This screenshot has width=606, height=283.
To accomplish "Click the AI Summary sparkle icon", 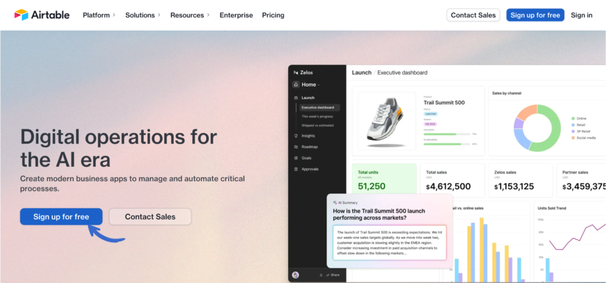I will click(335, 202).
